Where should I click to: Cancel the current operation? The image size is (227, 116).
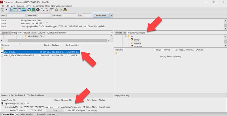pos(38,10)
